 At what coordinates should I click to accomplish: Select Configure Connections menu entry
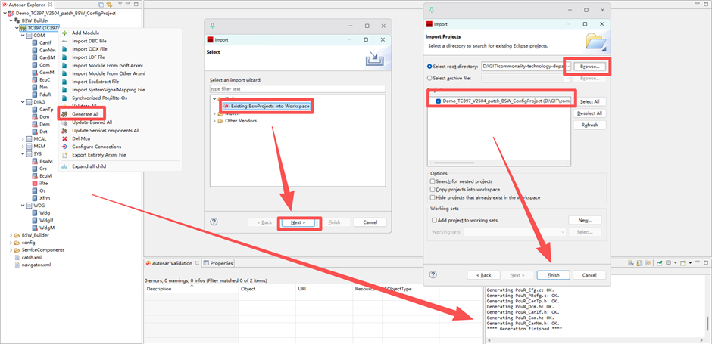tap(97, 147)
